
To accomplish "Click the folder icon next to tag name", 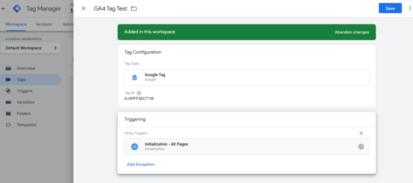I will point(134,9).
